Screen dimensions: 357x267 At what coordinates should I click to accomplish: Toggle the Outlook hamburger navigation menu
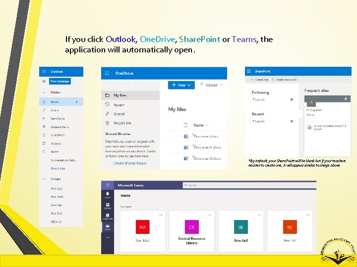pos(44,81)
